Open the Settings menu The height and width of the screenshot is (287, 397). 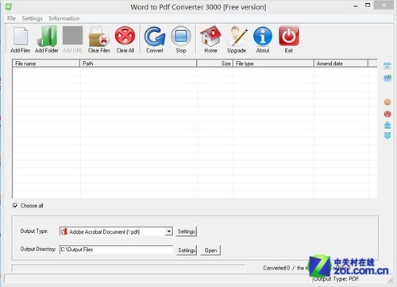click(32, 18)
